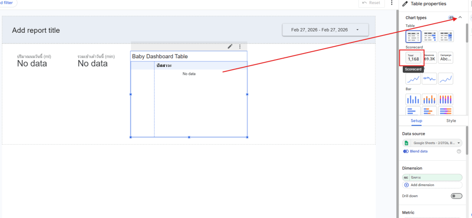Select the table with heatmap chart type
Screen dimensions: 472x218
[446, 36]
